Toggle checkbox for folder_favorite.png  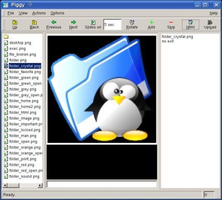[x=6, y=72]
